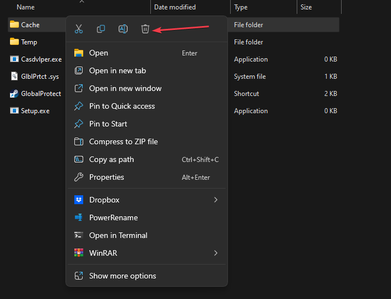Expand the WinRAR submenu arrow
Viewport: 391px width, 299px height.
click(x=216, y=253)
